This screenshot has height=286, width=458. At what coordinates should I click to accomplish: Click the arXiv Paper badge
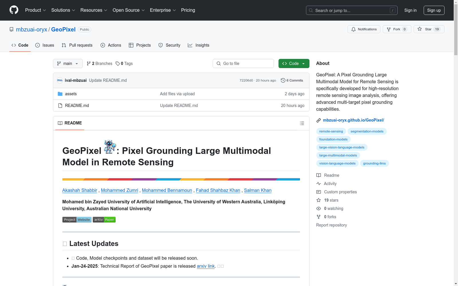pyautogui.click(x=104, y=220)
